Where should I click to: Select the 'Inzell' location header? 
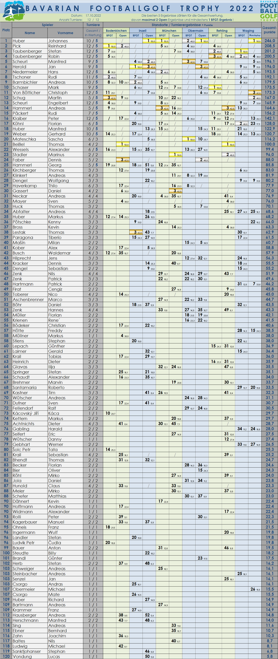[x=142, y=30]
